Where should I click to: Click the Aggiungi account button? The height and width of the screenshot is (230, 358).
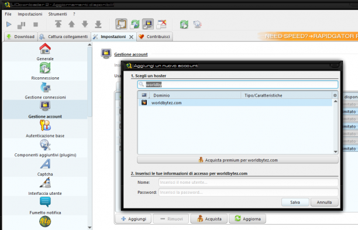tap(133, 219)
